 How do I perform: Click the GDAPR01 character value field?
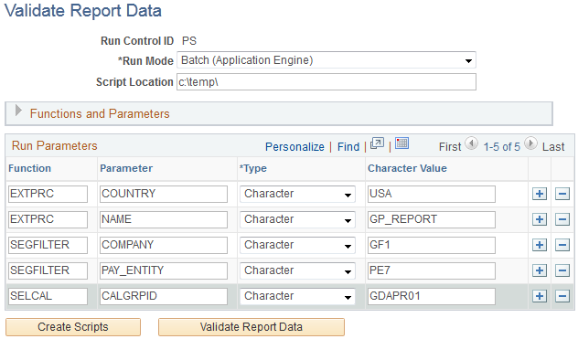click(x=432, y=297)
